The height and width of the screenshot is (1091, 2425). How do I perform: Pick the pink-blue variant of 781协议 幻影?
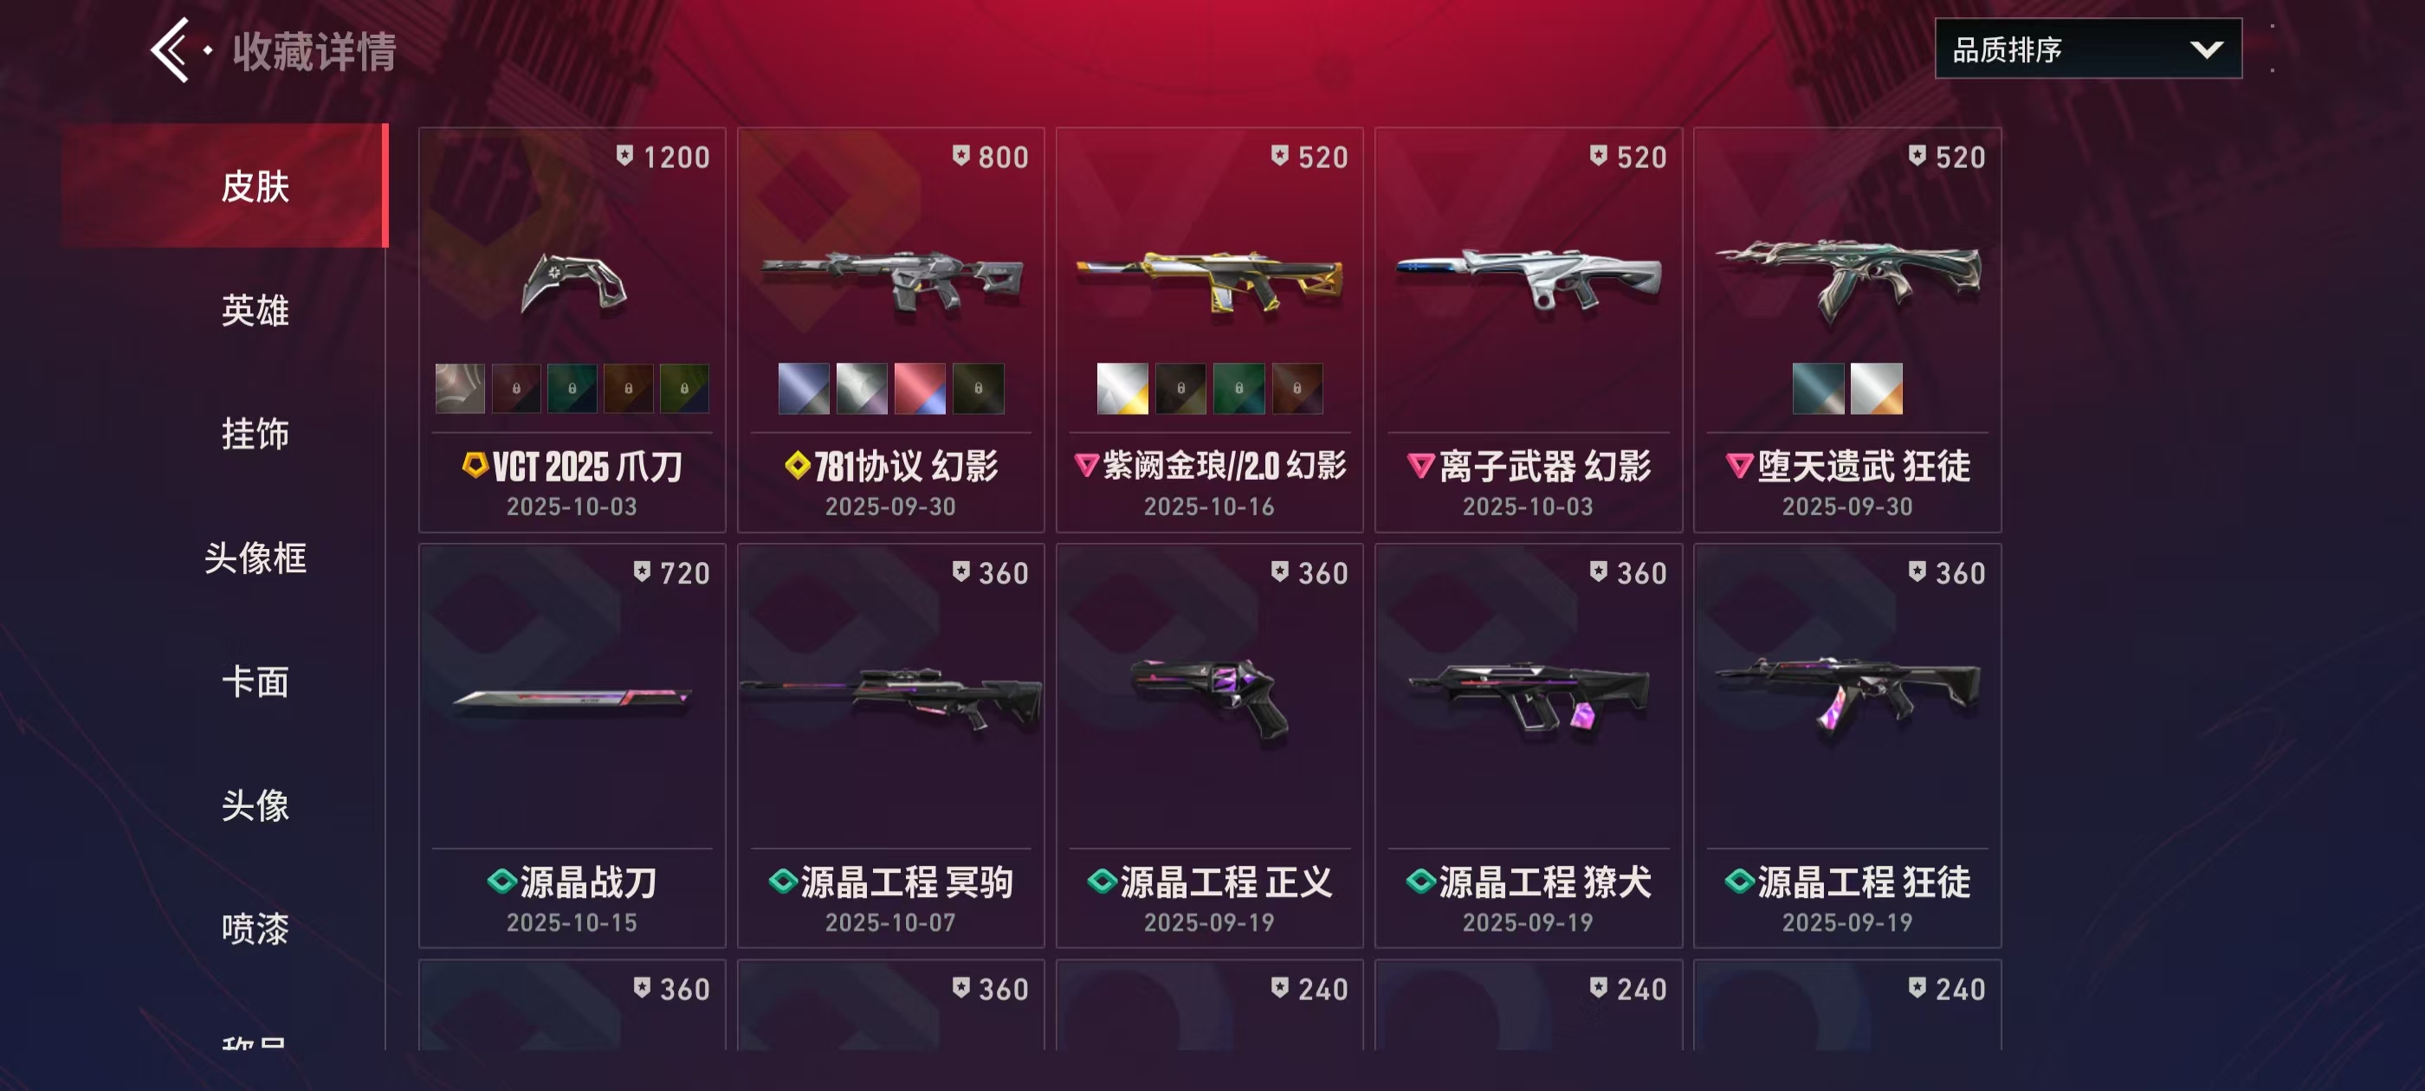pos(919,389)
